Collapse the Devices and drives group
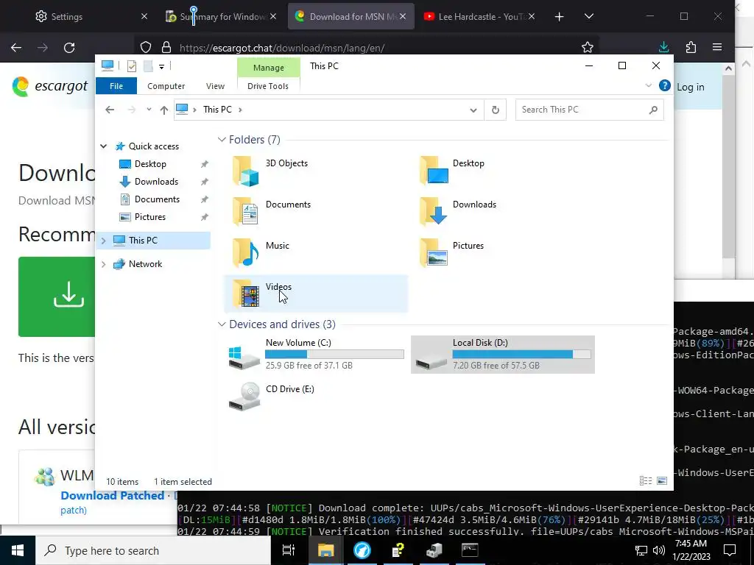This screenshot has height=565, width=754. pyautogui.click(x=222, y=324)
